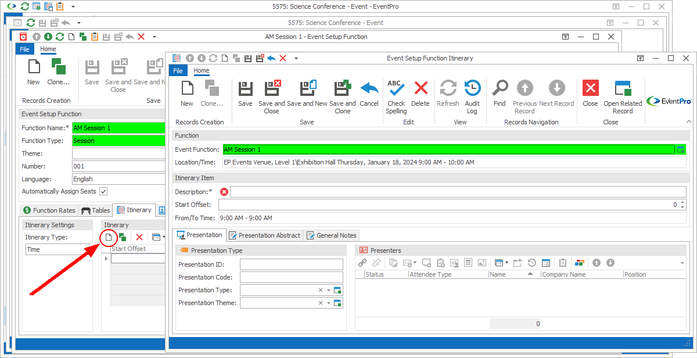
Task: Click the lookup icon beside Presentation Type
Action: [x=338, y=290]
